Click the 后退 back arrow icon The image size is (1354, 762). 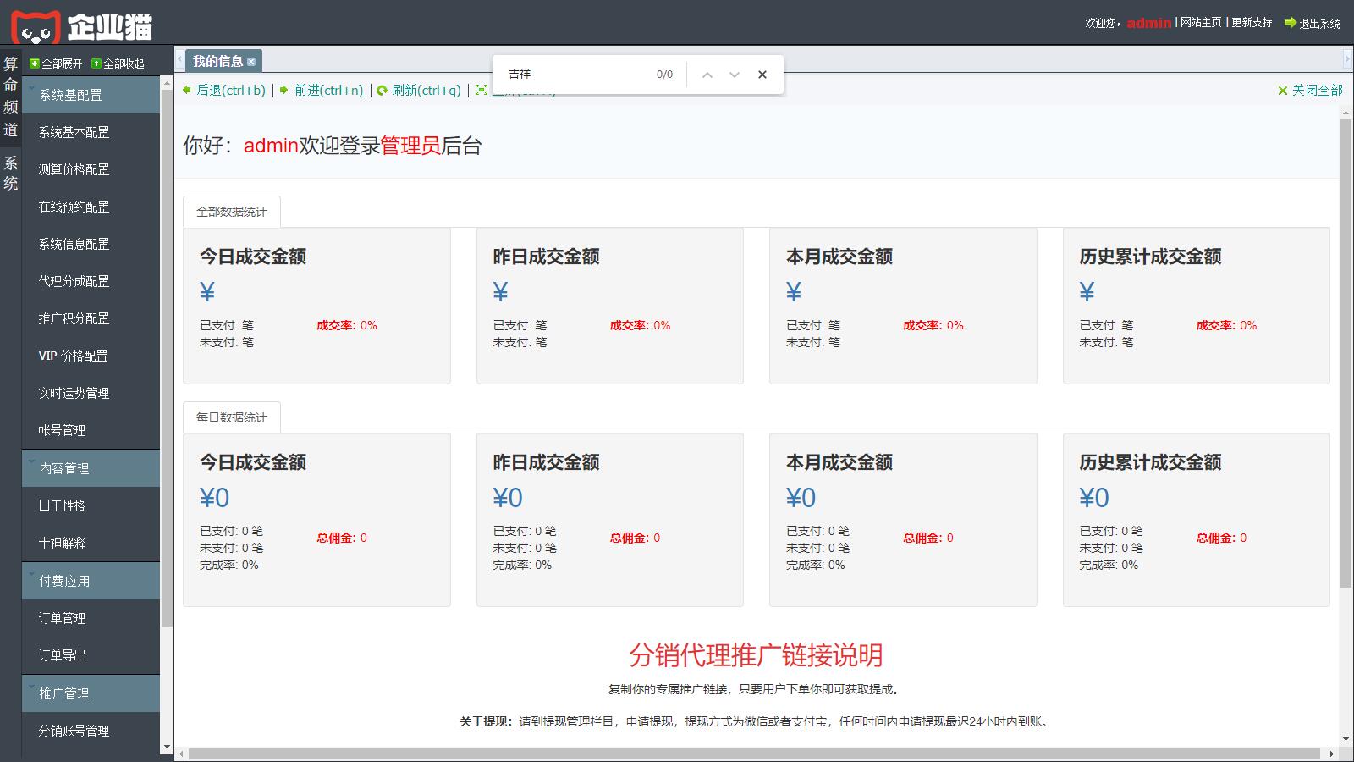click(187, 90)
